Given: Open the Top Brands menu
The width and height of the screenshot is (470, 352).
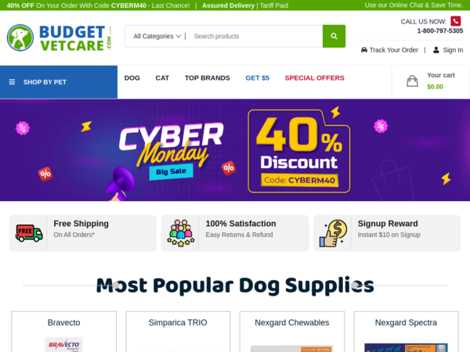Looking at the screenshot, I should click(208, 77).
